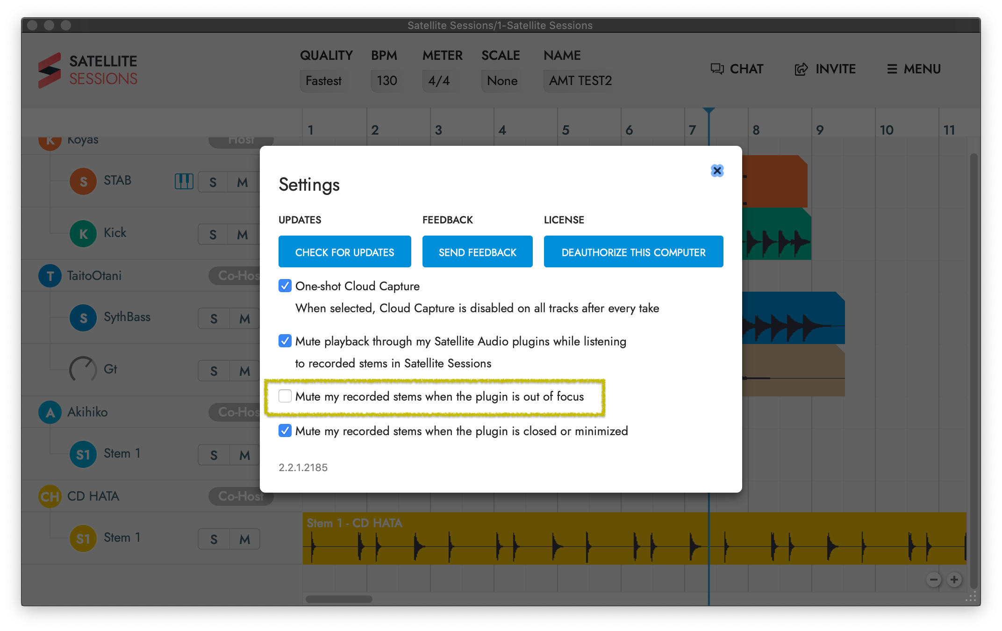Image resolution: width=1002 pixels, height=631 pixels.
Task: Select the orange STAB clip
Action: point(775,181)
